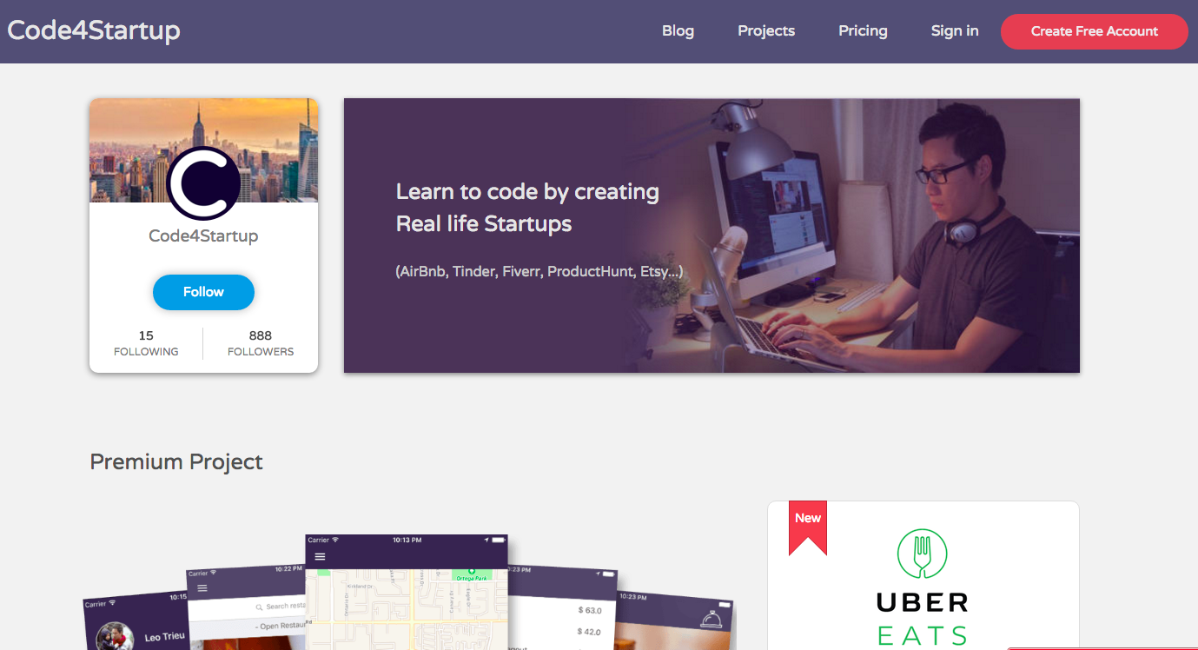Open the Projects page from the navbar
The width and height of the screenshot is (1198, 650).
point(766,30)
